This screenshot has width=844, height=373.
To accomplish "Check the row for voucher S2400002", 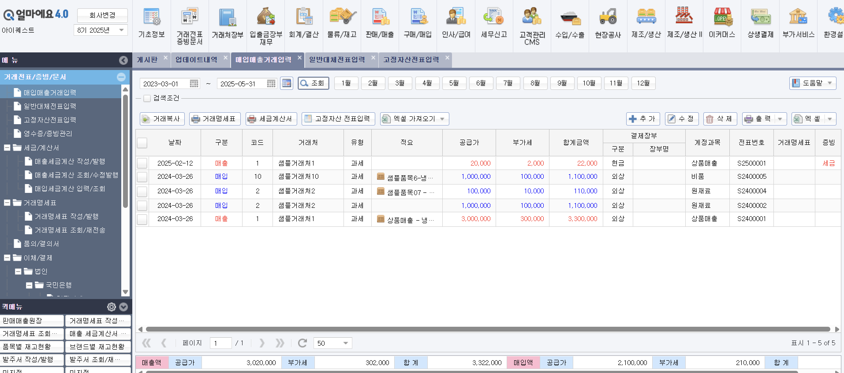I will (142, 206).
